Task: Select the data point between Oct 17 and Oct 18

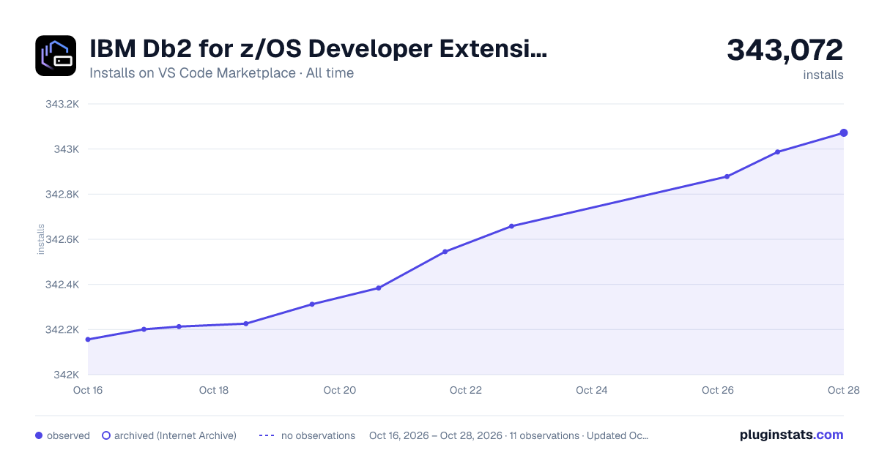Action: click(179, 326)
